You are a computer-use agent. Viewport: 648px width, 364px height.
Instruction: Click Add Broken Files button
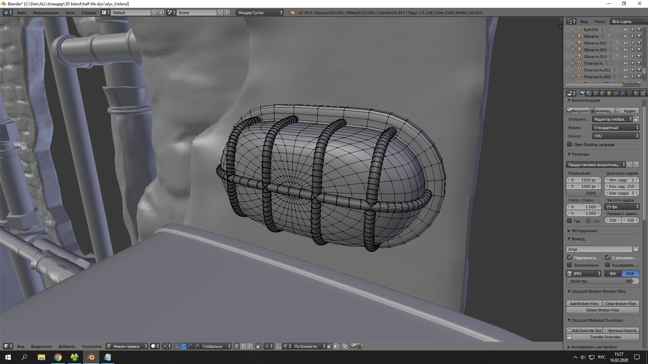[584, 303]
